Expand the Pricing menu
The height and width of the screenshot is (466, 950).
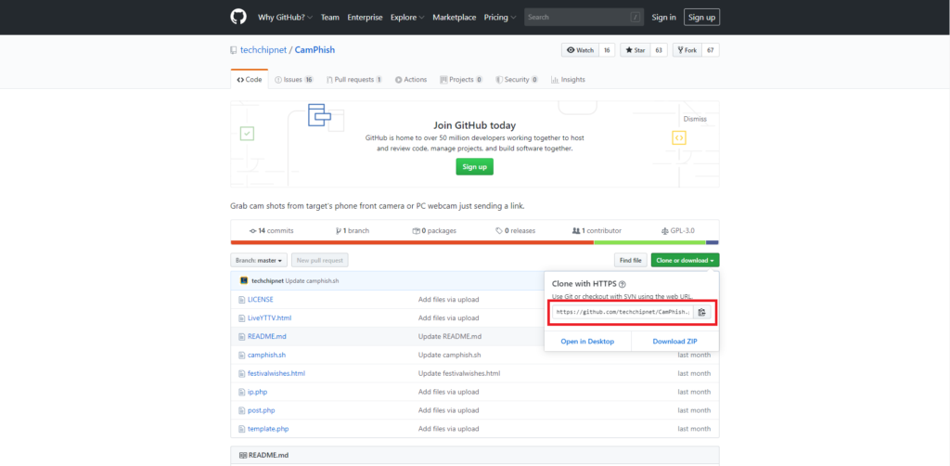click(500, 18)
